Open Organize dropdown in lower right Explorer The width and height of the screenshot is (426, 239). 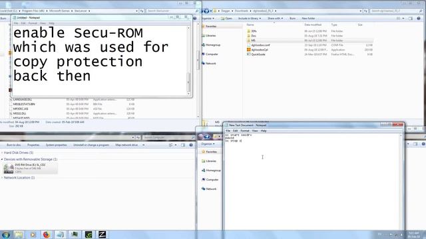[x=208, y=144]
